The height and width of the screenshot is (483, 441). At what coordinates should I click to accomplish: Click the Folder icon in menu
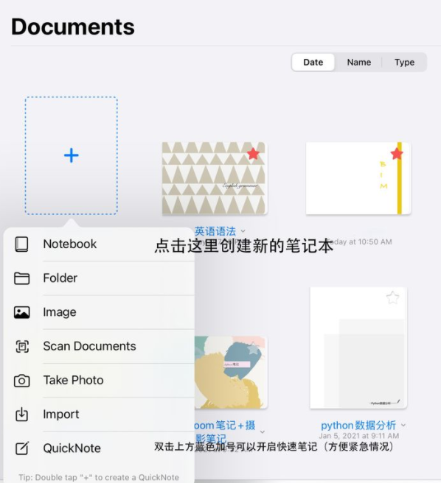pos(21,278)
